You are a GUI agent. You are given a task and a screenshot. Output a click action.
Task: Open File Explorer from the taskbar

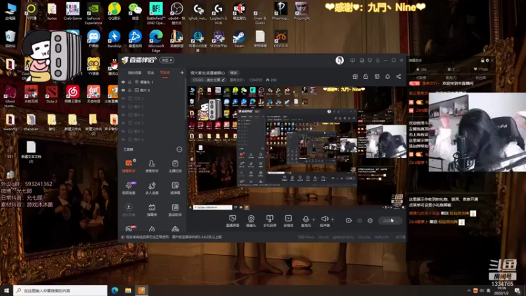pyautogui.click(x=128, y=291)
